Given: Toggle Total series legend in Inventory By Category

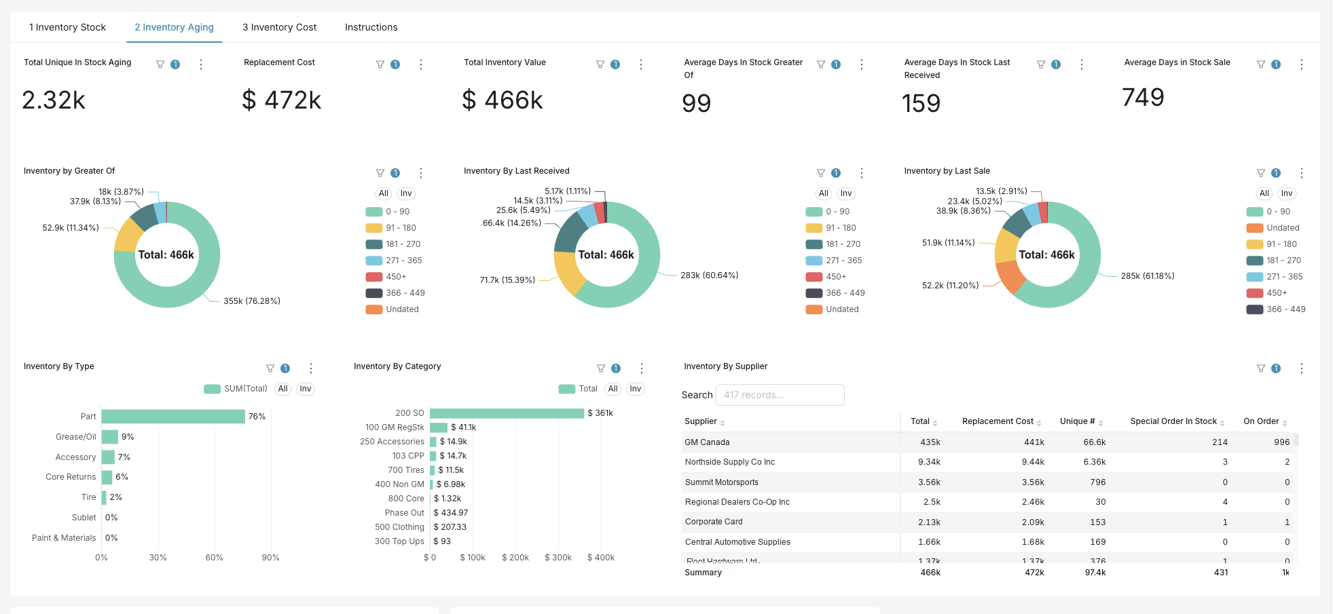Looking at the screenshot, I should click(578, 389).
